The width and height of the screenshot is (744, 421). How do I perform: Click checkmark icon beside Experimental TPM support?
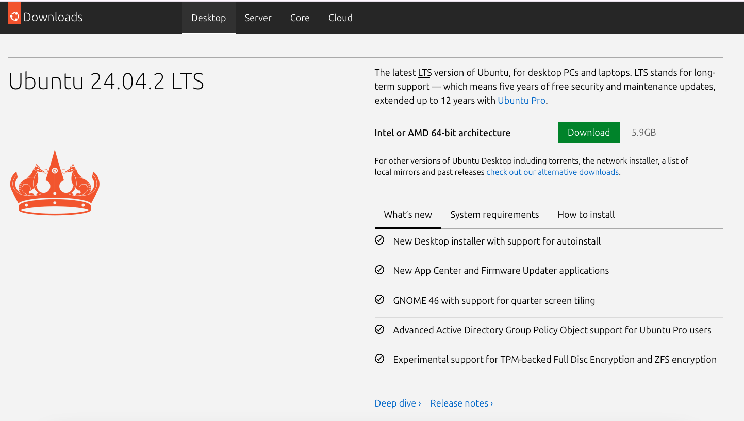point(379,359)
